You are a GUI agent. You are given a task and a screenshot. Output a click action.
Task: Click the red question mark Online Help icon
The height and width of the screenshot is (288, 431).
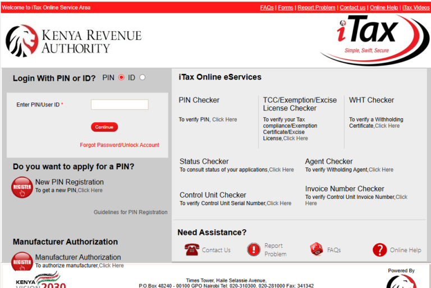click(379, 250)
